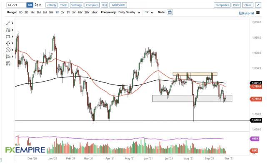Open the 1Y period dropdown

coord(149,12)
